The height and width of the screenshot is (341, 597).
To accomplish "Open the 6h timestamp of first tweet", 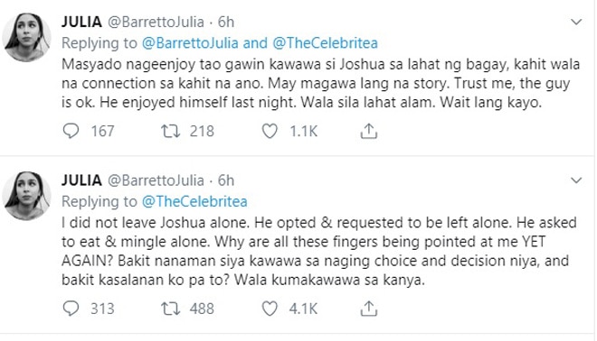I will coord(226,22).
